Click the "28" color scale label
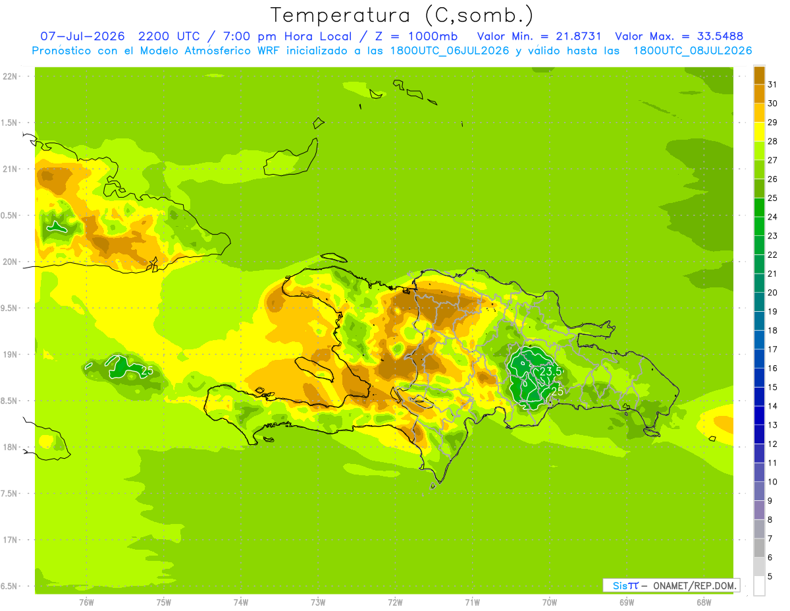The height and width of the screenshot is (611, 790). coord(772,141)
